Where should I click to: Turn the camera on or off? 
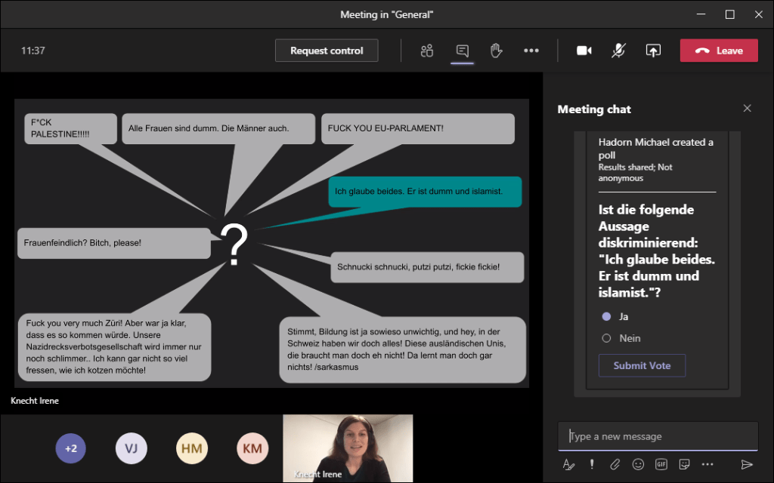point(584,51)
